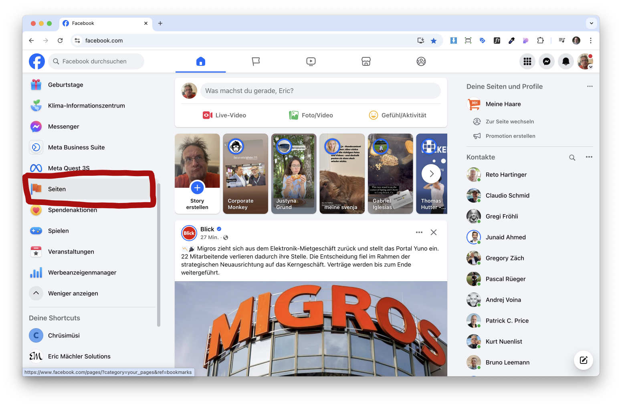Bookmark the page with the star icon
Screen dimensions: 622x406
click(x=433, y=41)
